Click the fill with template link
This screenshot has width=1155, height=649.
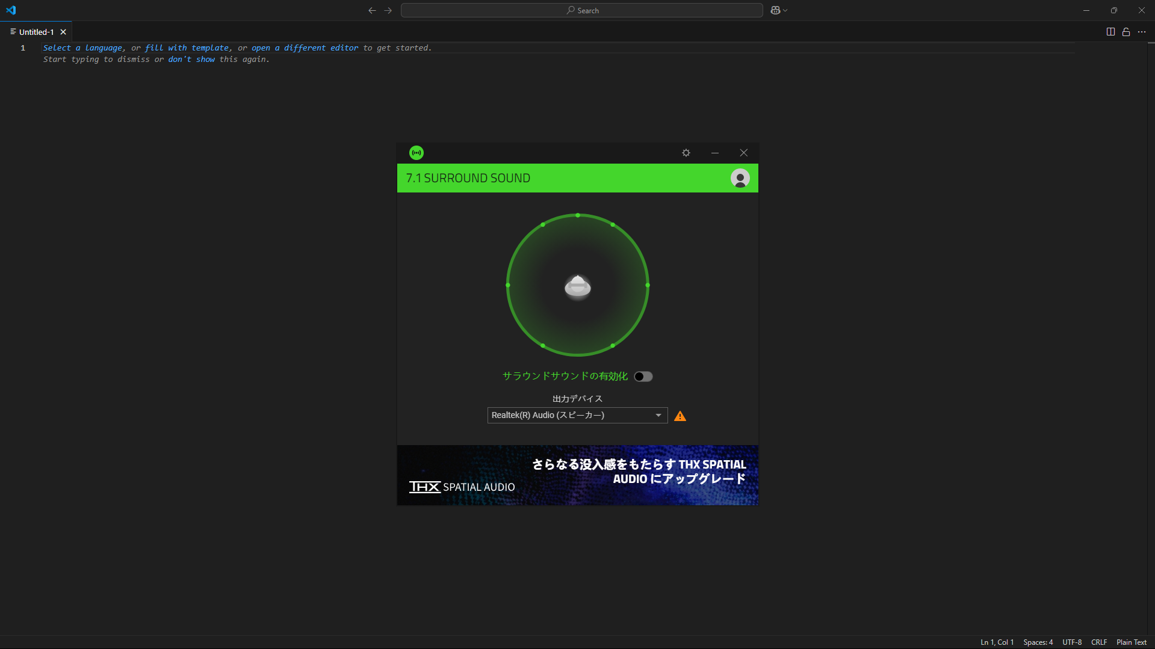click(x=188, y=48)
